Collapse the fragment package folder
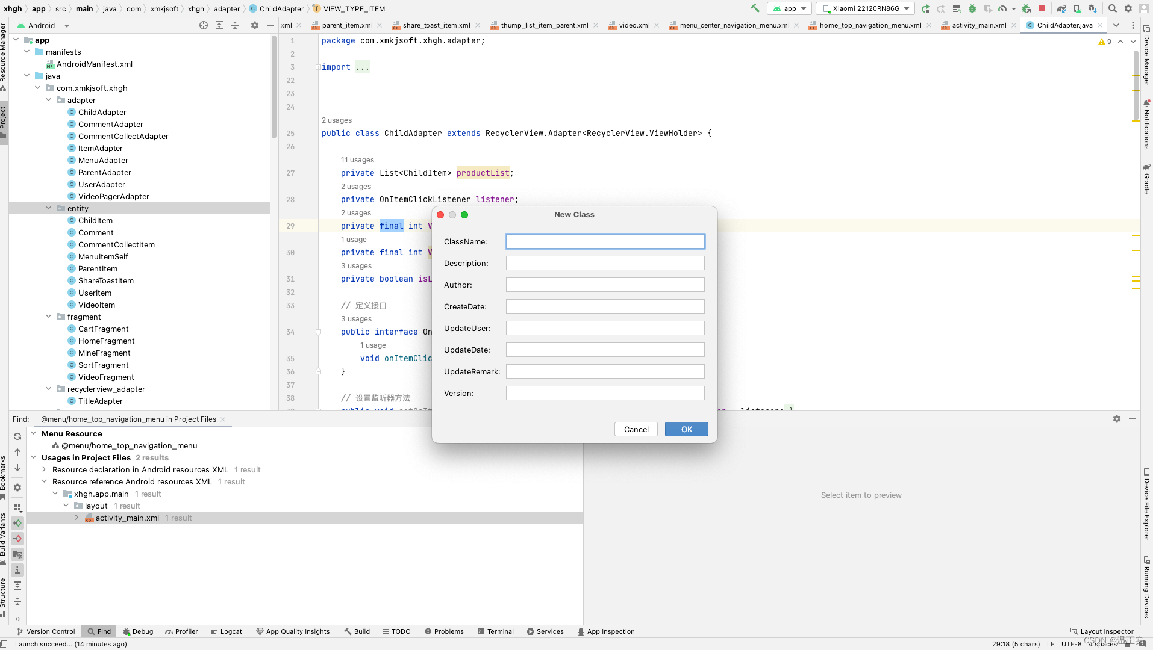The image size is (1153, 650). tap(49, 317)
